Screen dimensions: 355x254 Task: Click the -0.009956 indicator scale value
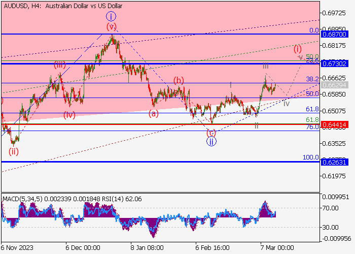336,239
